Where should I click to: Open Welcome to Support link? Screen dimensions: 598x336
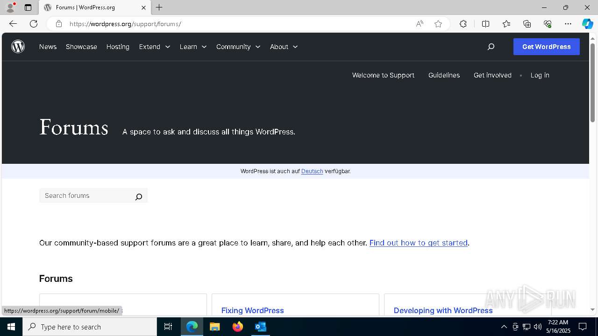click(383, 75)
